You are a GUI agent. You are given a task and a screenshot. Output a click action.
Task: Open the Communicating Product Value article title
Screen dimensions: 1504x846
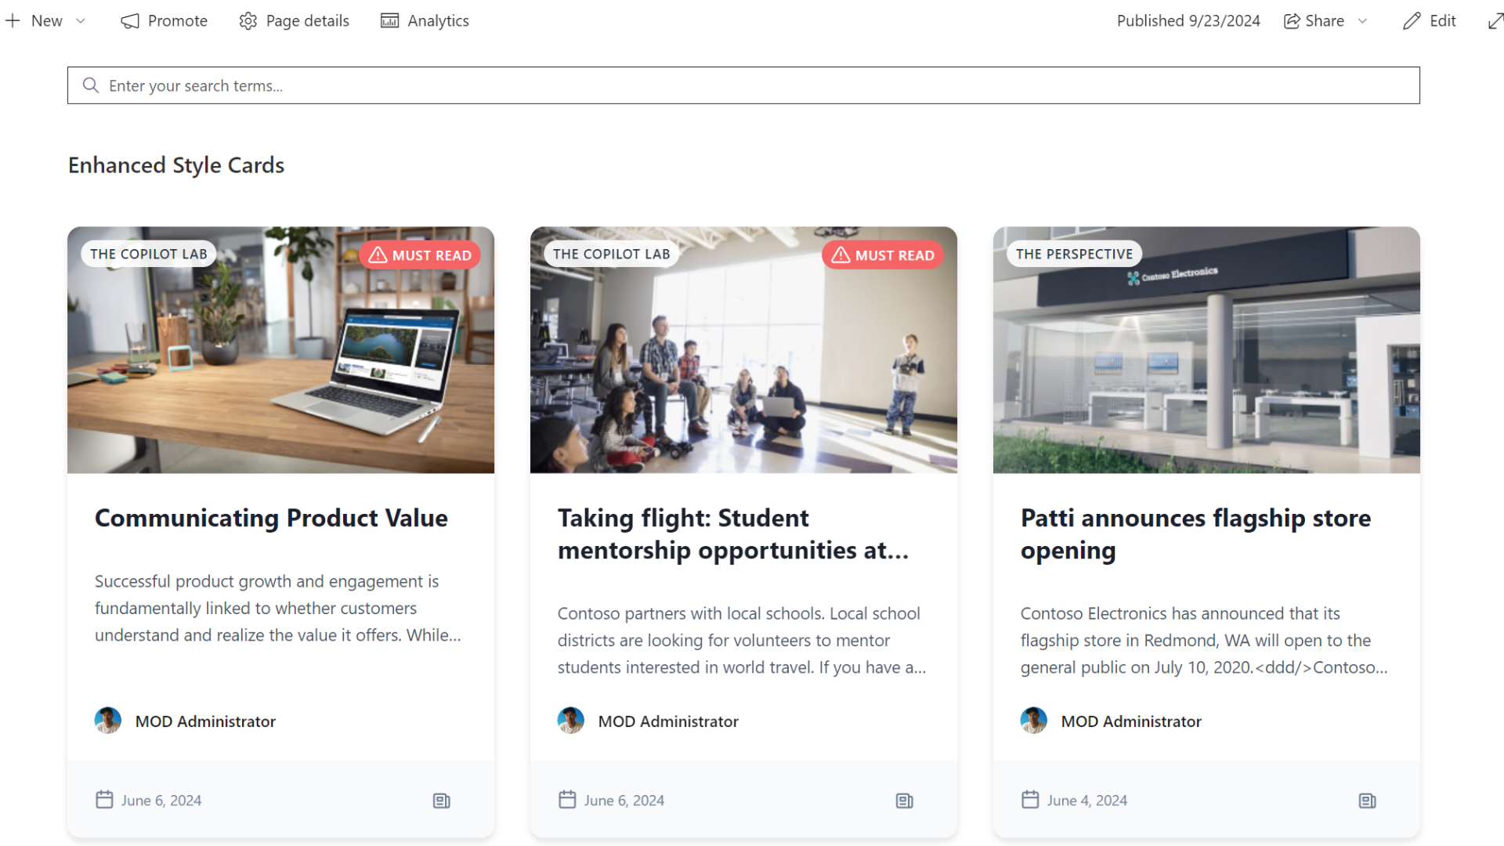[271, 518]
